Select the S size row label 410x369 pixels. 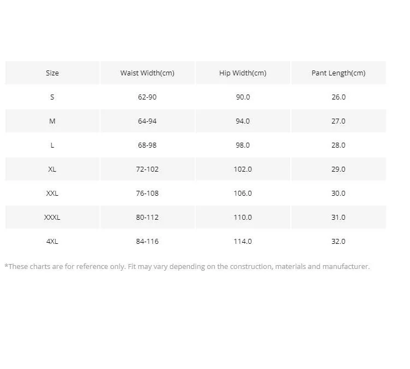point(52,97)
